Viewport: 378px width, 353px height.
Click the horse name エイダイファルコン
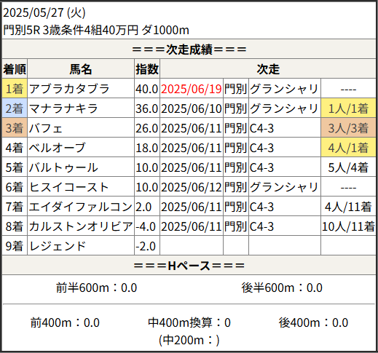[81, 207]
